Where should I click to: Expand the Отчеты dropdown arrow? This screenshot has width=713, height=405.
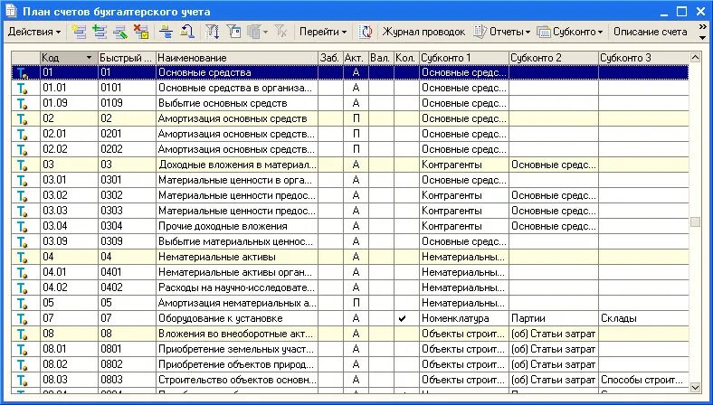pyautogui.click(x=528, y=33)
